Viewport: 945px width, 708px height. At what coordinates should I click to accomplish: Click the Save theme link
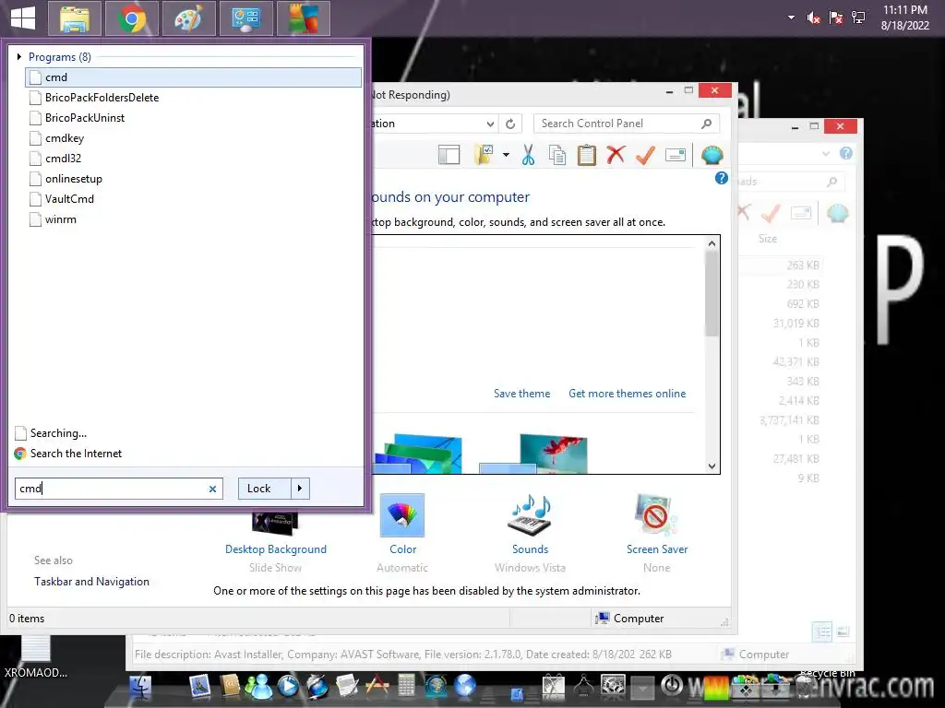point(522,394)
